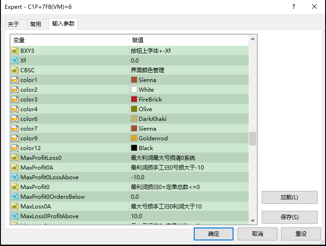Click the Black swatch for color12
The image size is (326, 246).
(x=134, y=148)
